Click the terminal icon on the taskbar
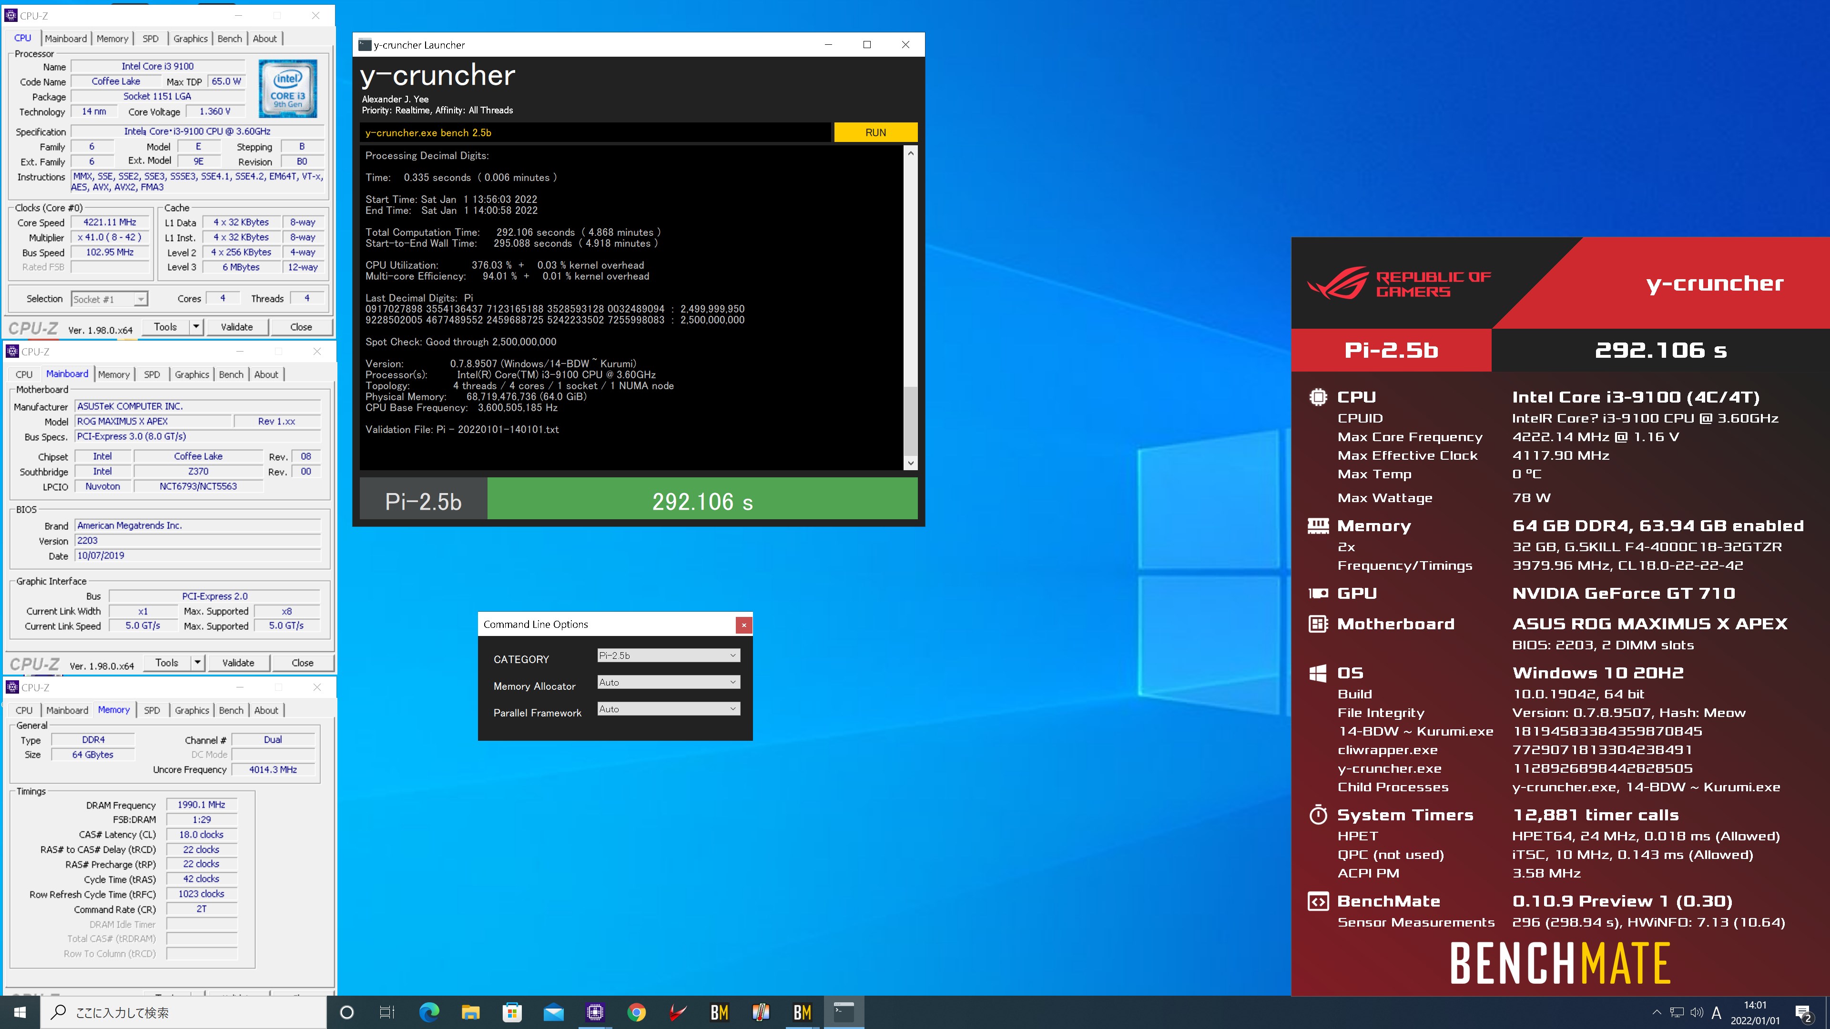 (x=844, y=1012)
